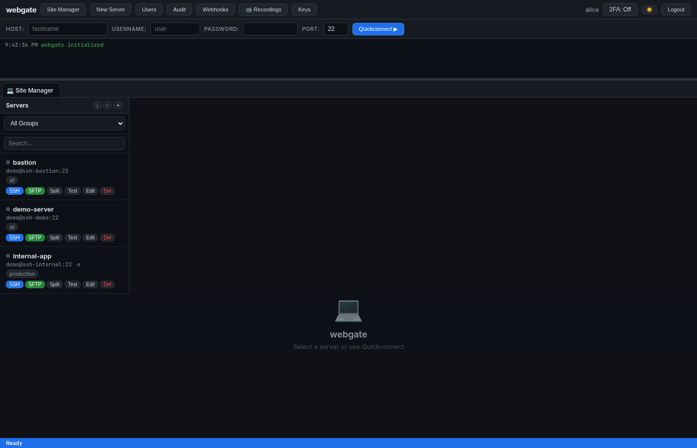Click the demo@ssh-demo:22 address
Screen dimensions: 697x448
tap(32, 218)
